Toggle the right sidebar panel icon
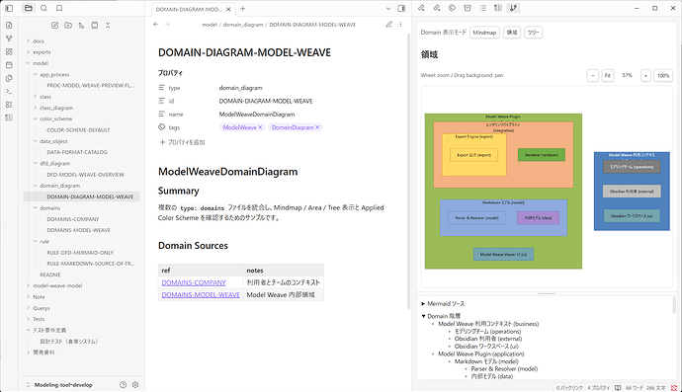The width and height of the screenshot is (682, 392). (x=401, y=8)
